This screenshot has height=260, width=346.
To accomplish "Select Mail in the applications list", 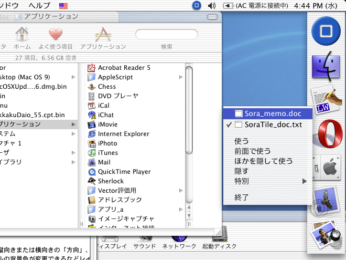I will 99,162.
